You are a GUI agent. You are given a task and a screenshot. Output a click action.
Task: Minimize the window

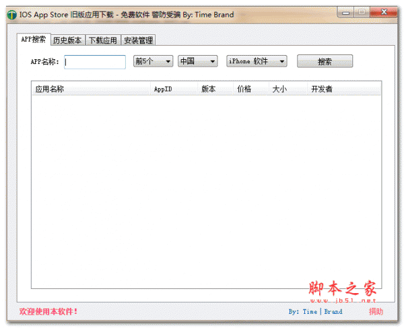(345, 12)
